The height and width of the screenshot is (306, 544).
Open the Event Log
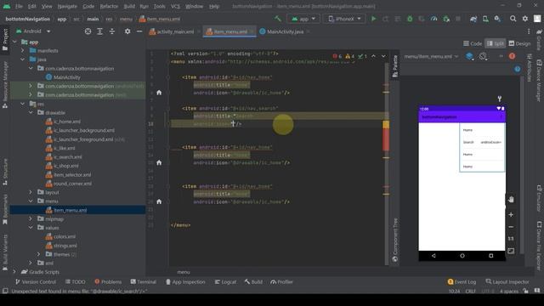462,281
